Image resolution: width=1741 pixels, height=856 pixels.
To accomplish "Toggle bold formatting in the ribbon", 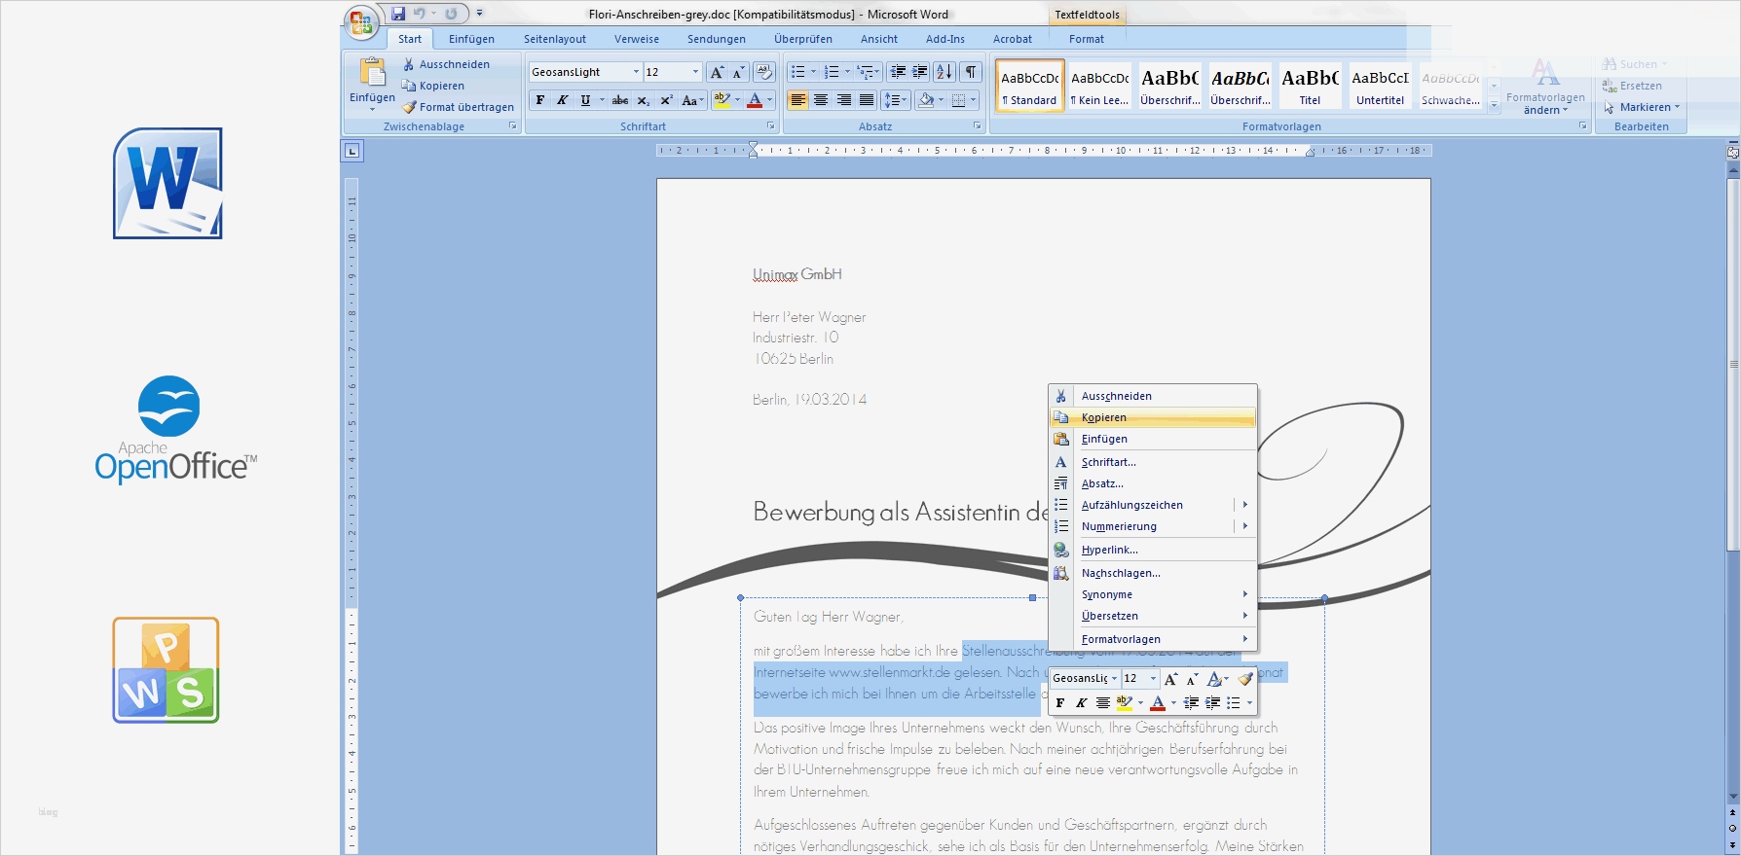I will [540, 100].
